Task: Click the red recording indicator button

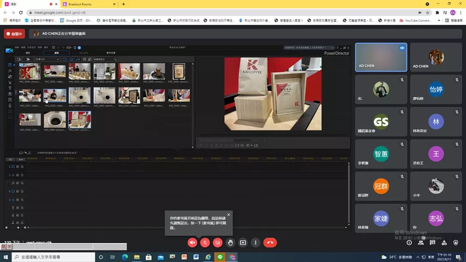Action: tap(14, 33)
